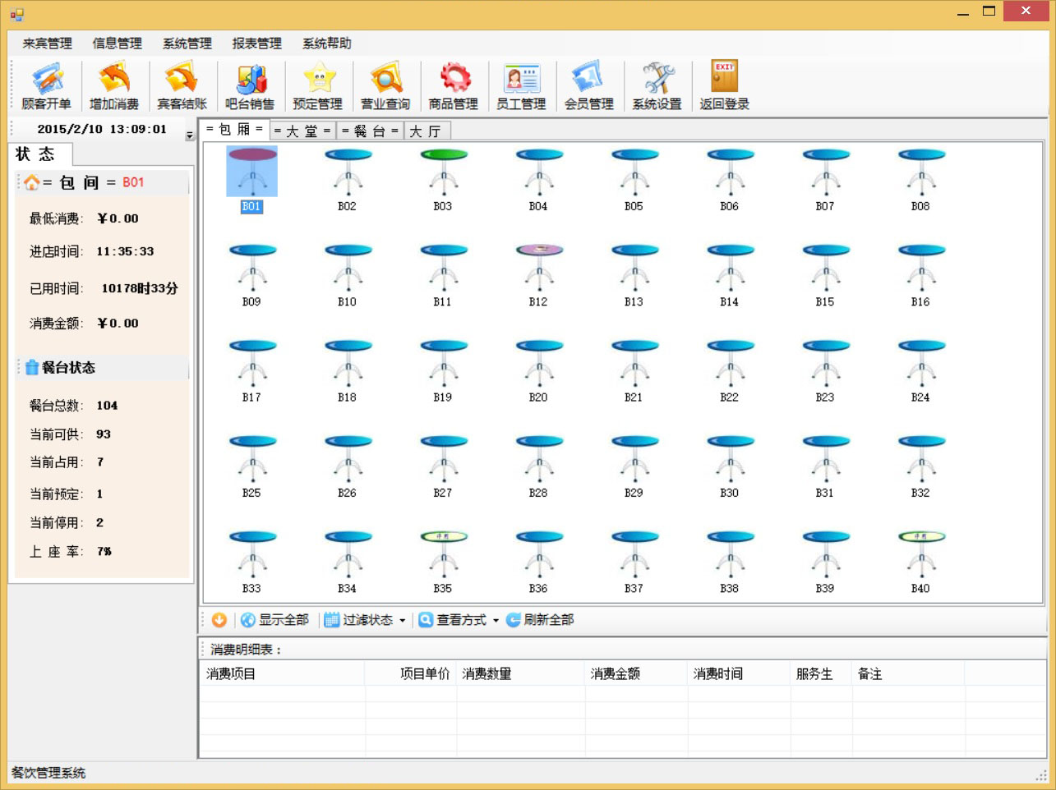The image size is (1056, 790).
Task: Switch to the 大堂 tab
Action: 301,130
